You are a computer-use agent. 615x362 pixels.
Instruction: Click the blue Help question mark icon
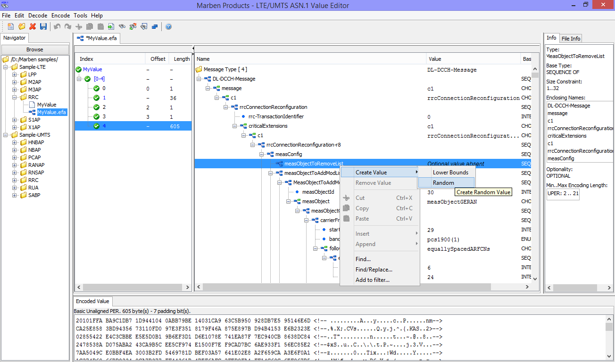click(168, 26)
